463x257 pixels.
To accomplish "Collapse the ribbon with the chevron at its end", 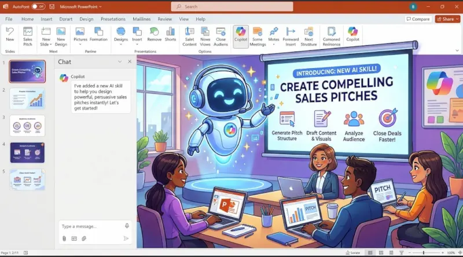I will click(457, 50).
